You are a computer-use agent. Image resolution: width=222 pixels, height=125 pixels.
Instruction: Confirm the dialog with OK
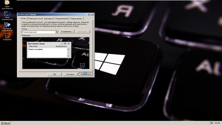click(54, 74)
